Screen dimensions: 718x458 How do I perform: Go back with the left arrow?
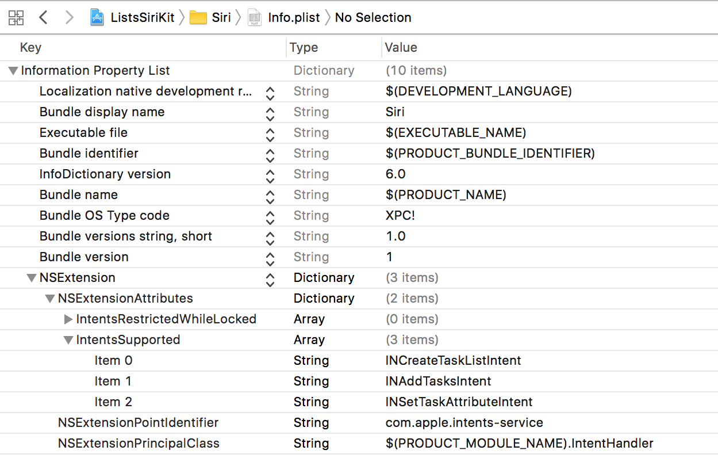(43, 18)
